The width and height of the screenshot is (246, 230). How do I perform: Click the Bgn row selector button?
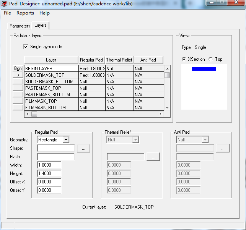[x=18, y=68]
